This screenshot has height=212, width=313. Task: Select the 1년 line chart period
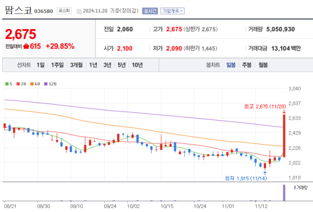(93, 65)
